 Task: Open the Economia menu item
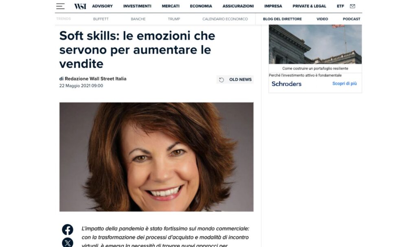point(201,6)
